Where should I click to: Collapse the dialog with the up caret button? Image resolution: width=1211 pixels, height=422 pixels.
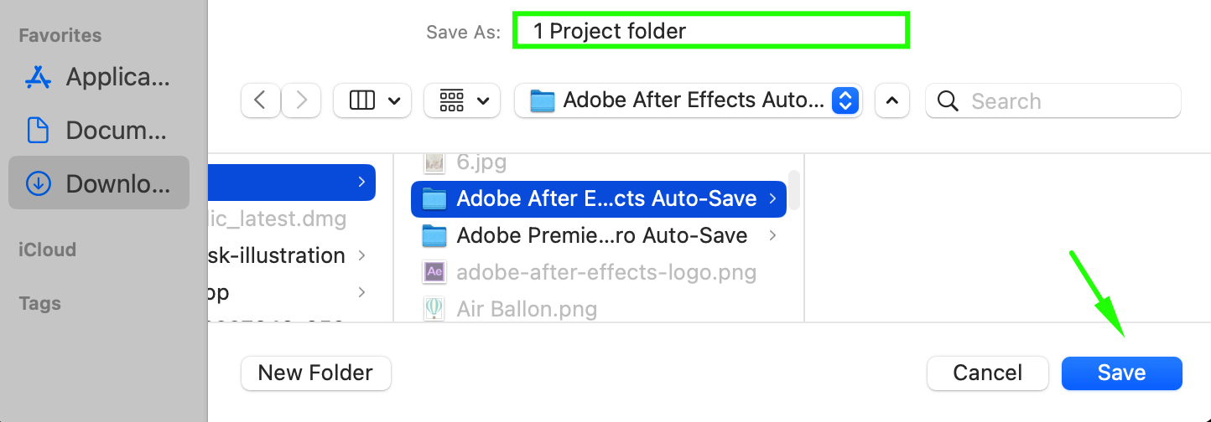(x=892, y=100)
